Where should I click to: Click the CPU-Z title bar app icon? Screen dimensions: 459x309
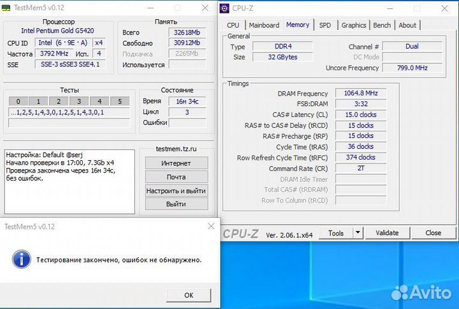(224, 8)
